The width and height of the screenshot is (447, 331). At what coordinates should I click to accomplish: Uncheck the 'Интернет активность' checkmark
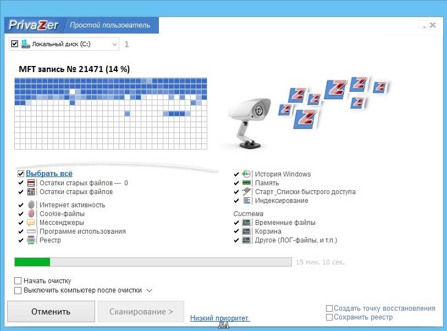coord(21,205)
